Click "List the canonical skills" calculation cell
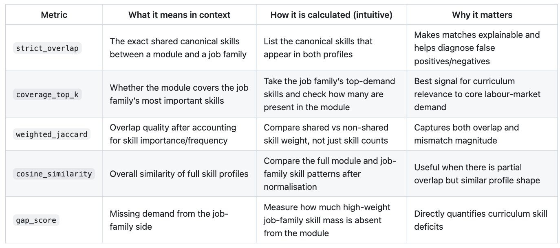Screen dimensions: 560x248 (x=318, y=48)
